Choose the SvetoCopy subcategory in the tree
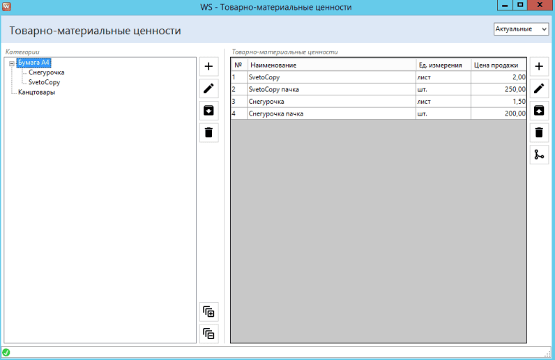Image resolution: width=555 pixels, height=360 pixels. click(x=44, y=82)
